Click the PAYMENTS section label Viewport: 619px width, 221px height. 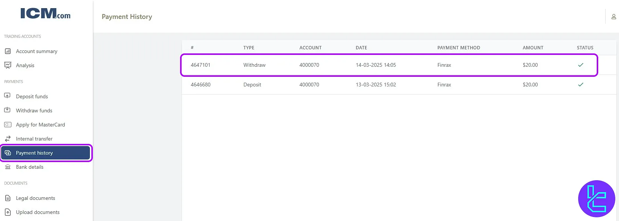(13, 82)
